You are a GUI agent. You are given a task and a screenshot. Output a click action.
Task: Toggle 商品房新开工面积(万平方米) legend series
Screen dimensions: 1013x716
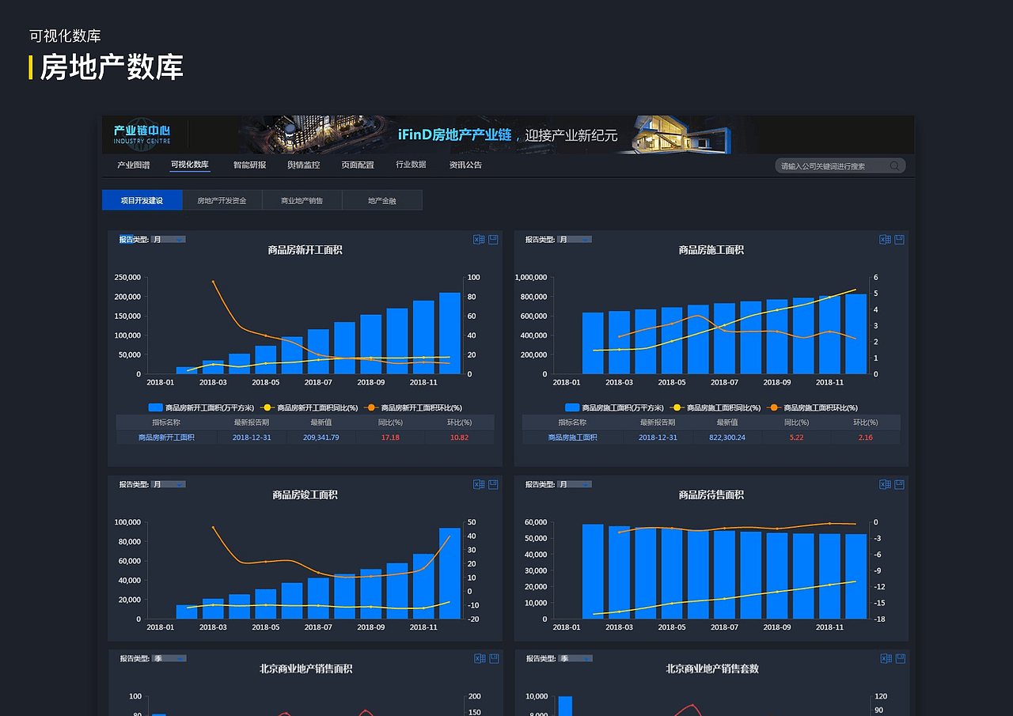coord(201,407)
